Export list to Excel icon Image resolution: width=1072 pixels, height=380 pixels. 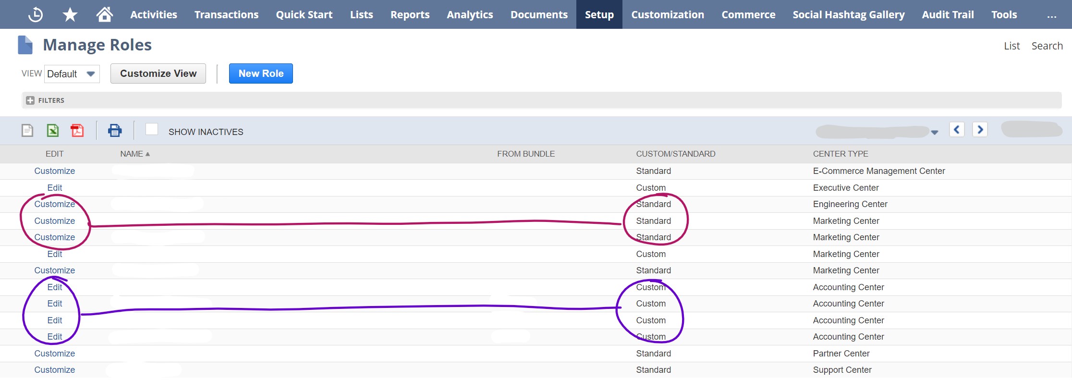52,130
